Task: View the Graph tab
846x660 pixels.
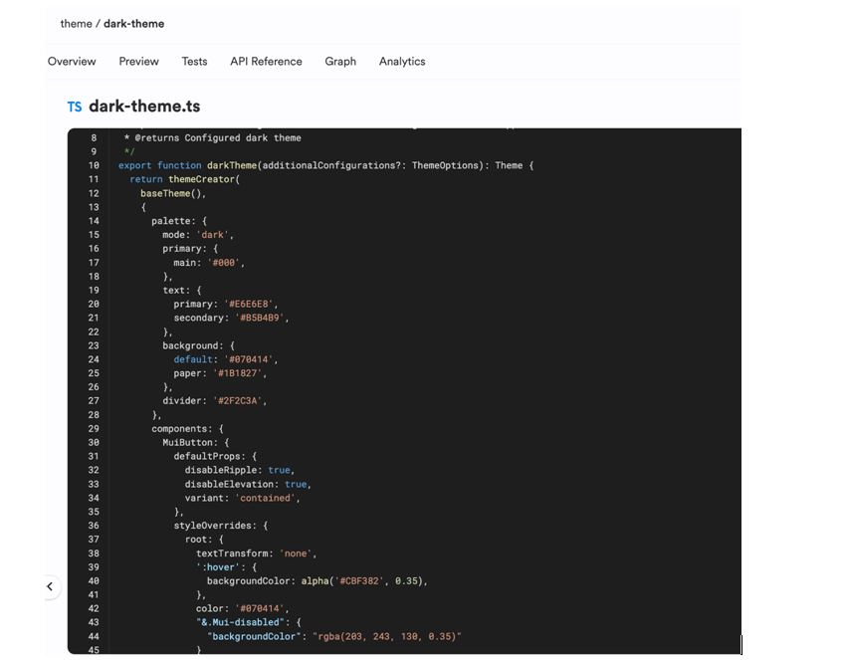Action: point(340,62)
